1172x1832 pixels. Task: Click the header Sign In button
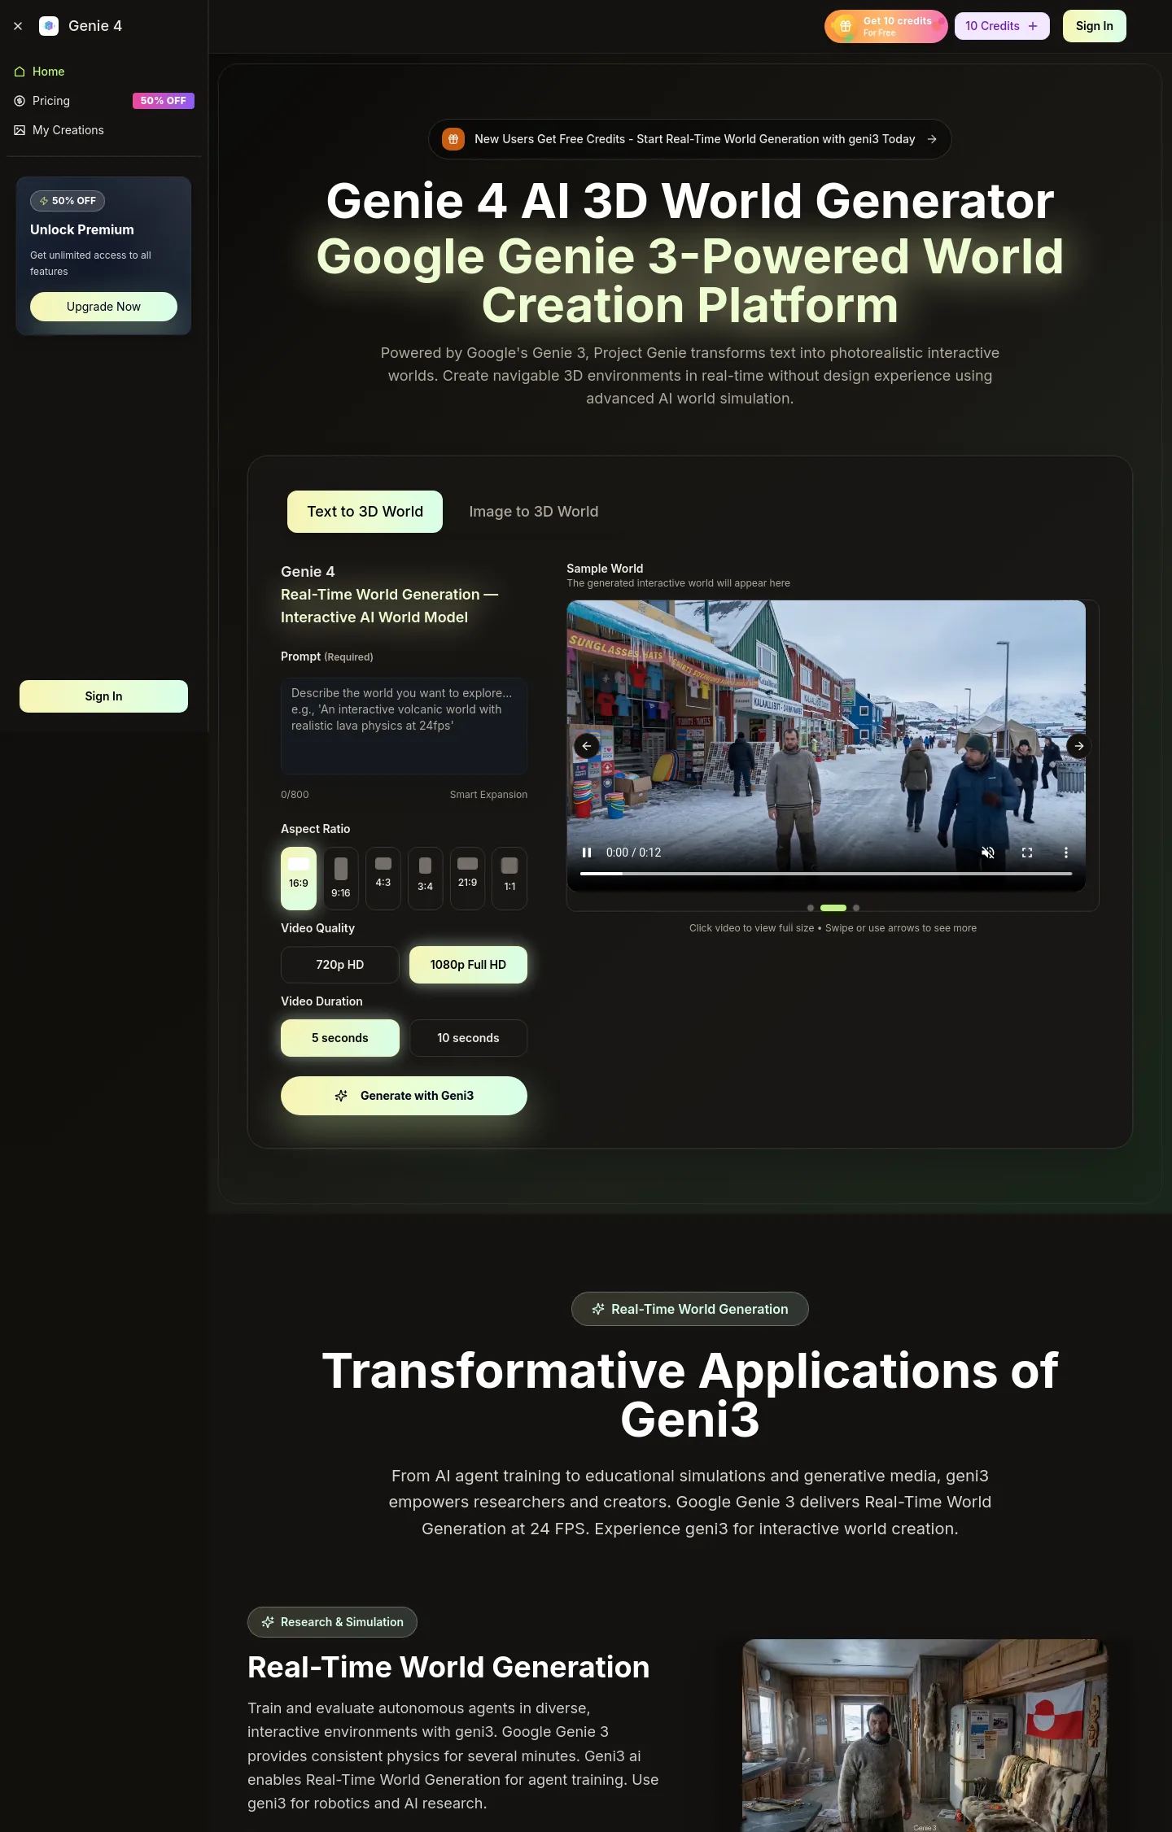click(x=1094, y=26)
